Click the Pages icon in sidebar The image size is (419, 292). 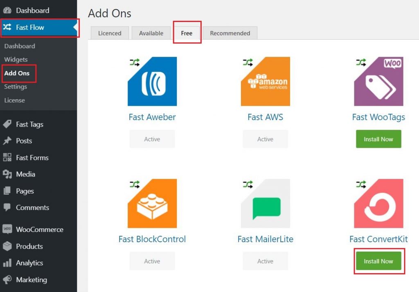click(7, 191)
